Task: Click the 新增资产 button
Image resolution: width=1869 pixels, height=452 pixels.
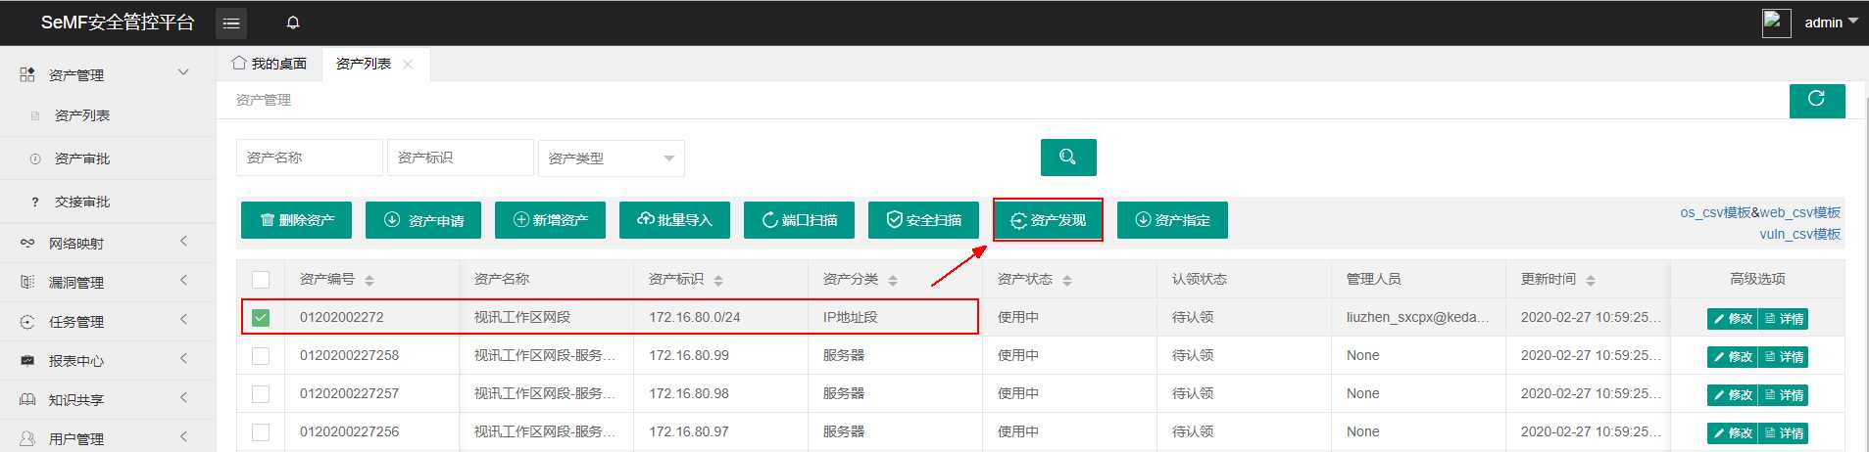Action: (550, 220)
